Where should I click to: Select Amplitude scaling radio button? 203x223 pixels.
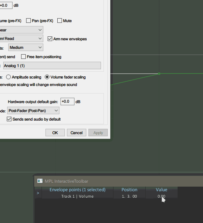[x=8, y=77]
